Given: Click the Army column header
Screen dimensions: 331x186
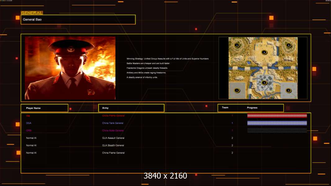Looking at the screenshot, I should [131, 108].
